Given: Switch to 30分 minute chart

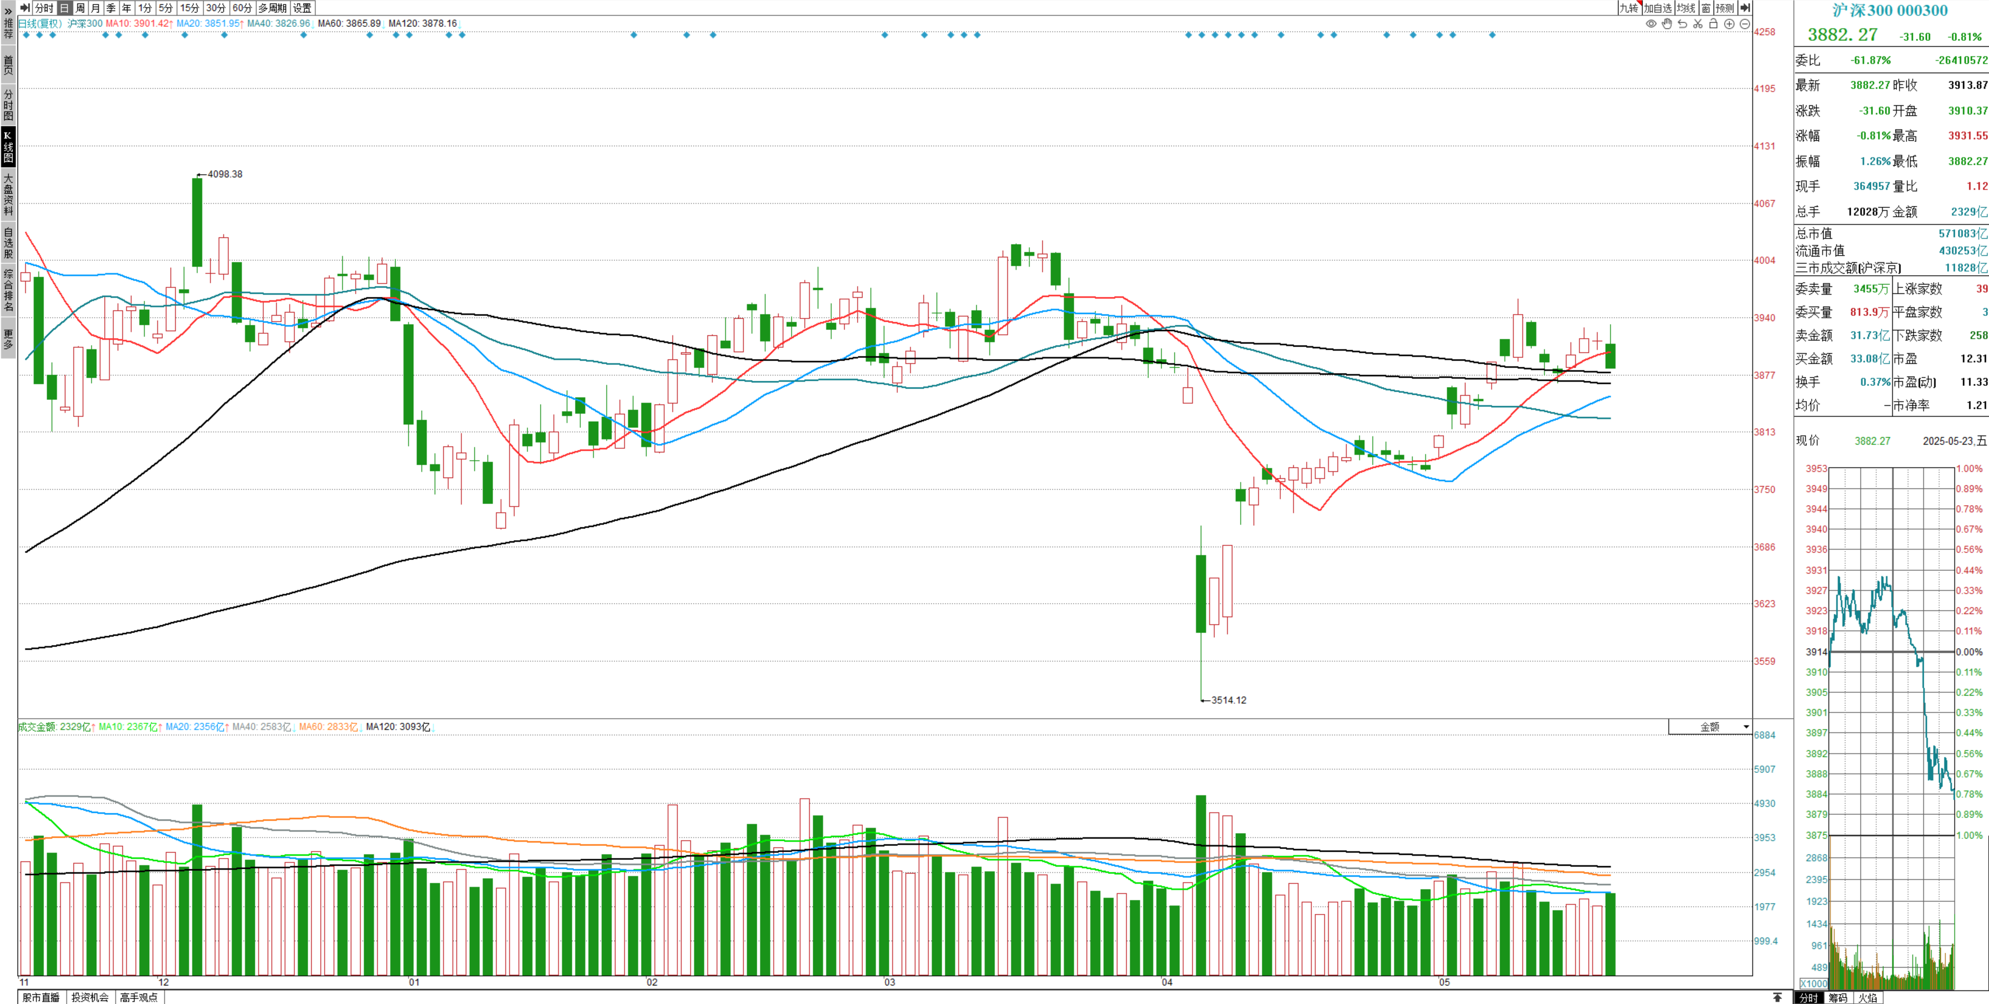Looking at the screenshot, I should click(215, 8).
